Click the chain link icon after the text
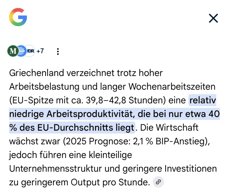The image size is (235, 195). click(x=158, y=182)
